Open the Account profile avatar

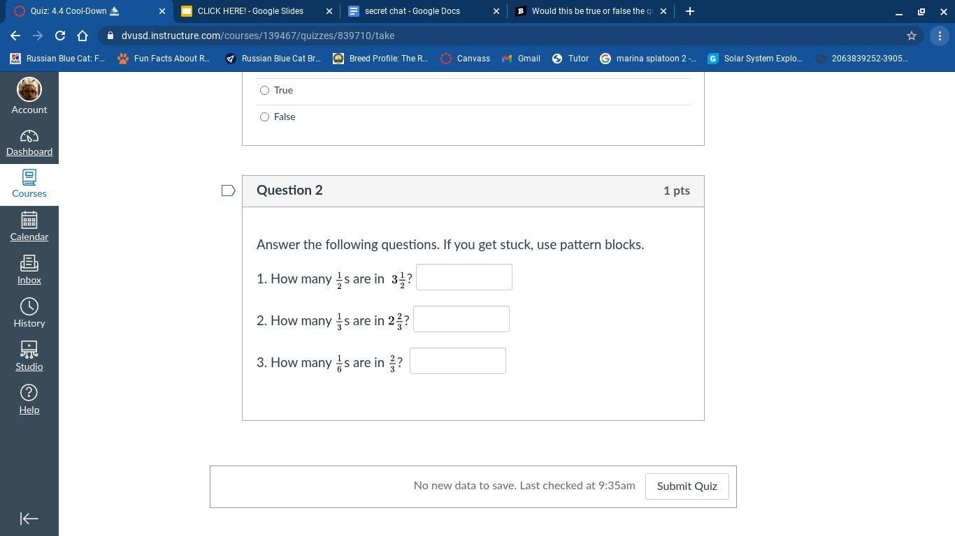[x=29, y=89]
